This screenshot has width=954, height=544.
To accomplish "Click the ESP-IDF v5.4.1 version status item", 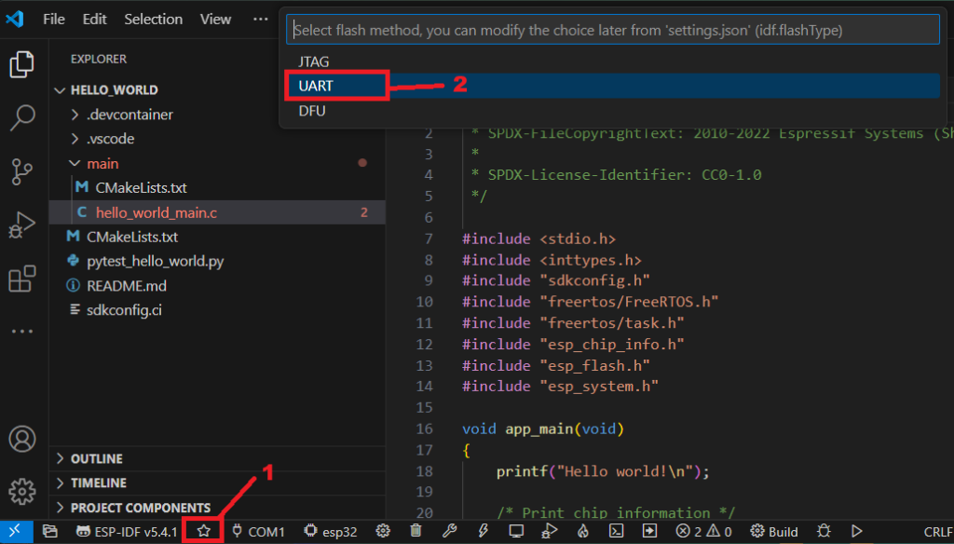I will pyautogui.click(x=127, y=532).
